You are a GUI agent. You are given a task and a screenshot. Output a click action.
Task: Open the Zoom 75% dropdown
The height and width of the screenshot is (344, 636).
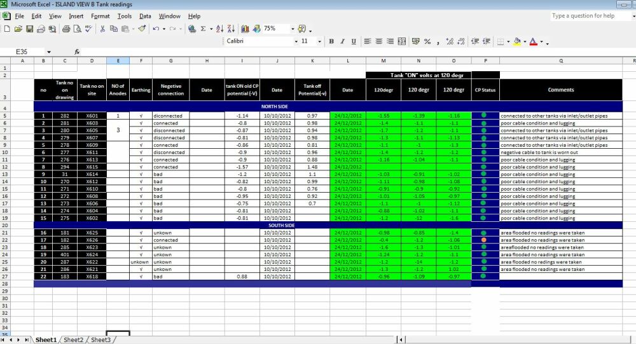(x=293, y=29)
